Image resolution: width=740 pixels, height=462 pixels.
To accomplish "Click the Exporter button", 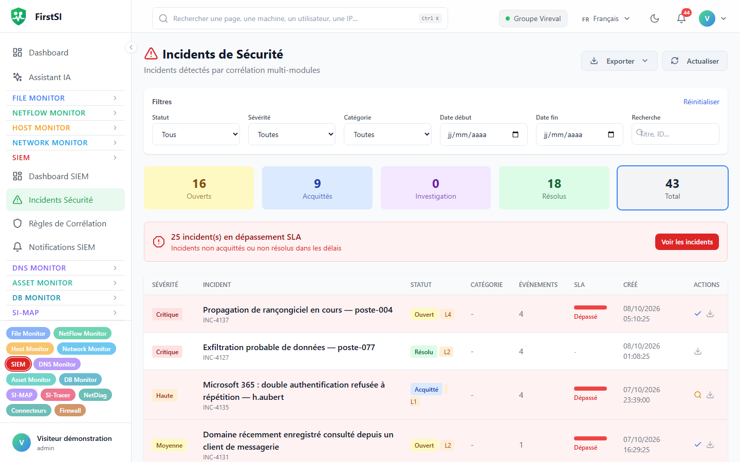I will coord(619,61).
